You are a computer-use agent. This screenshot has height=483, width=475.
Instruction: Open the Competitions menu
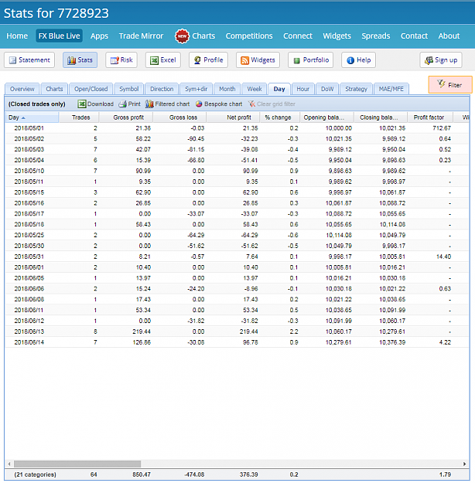pos(249,36)
